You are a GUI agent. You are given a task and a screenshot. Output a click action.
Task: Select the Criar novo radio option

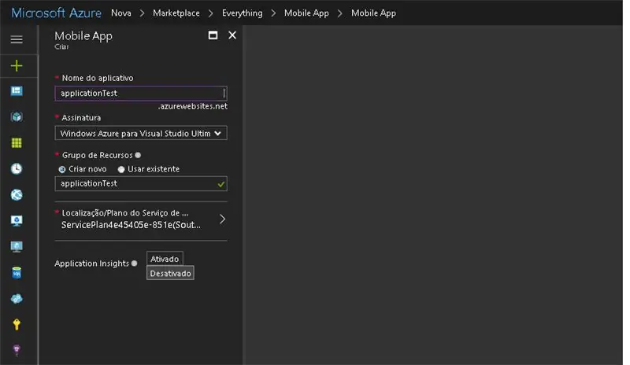pos(62,169)
